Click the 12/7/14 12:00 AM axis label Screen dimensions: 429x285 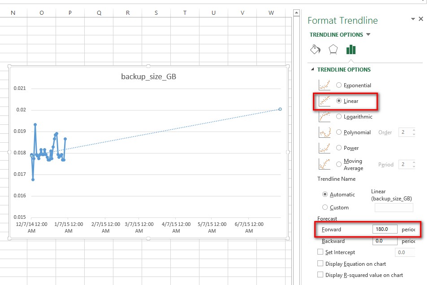tap(31, 227)
